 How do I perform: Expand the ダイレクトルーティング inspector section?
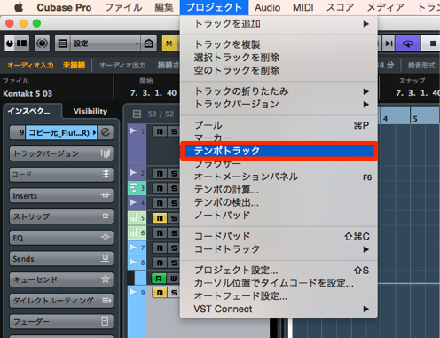53,301
